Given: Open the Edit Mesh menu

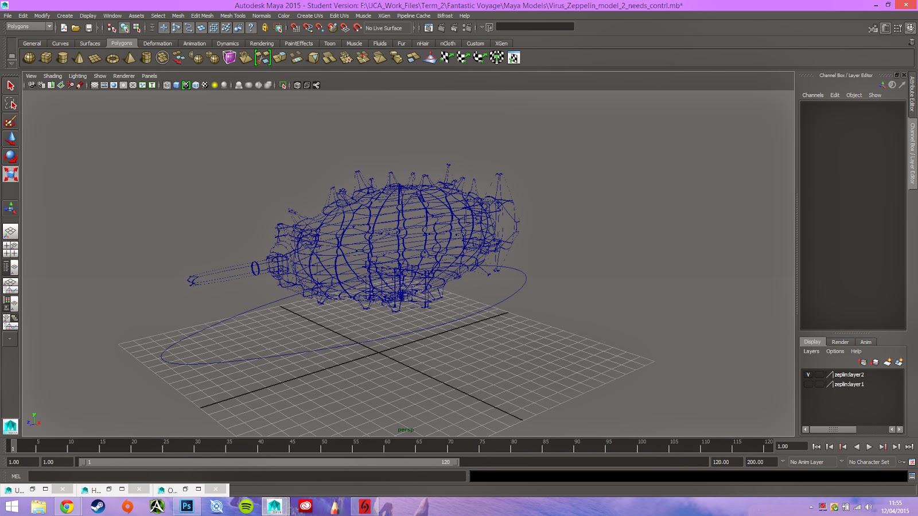Looking at the screenshot, I should (x=202, y=16).
